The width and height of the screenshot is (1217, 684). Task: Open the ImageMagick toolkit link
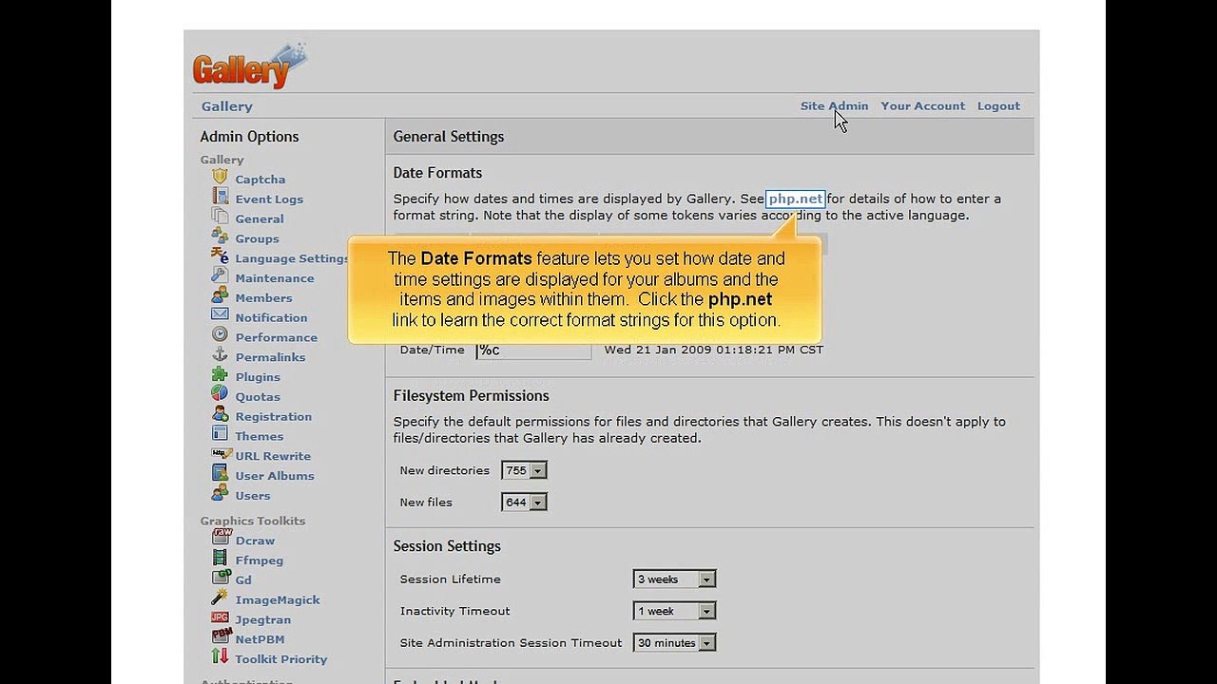pos(278,600)
